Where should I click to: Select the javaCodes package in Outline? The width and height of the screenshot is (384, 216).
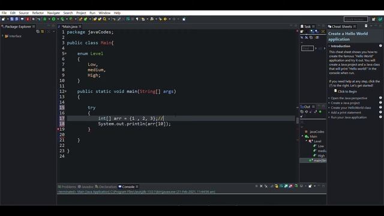tap(314, 132)
